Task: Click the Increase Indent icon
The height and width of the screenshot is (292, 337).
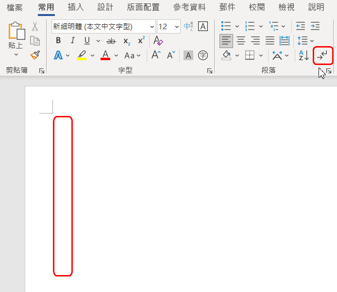Action: pyautogui.click(x=316, y=26)
